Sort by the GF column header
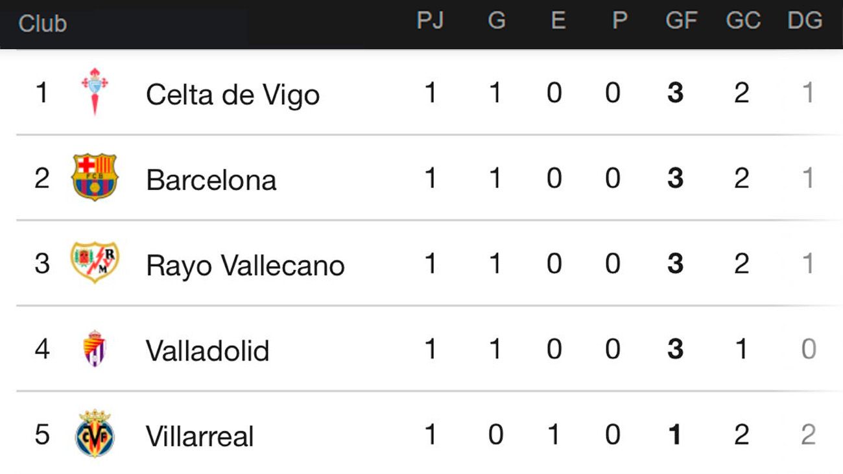The height and width of the screenshot is (474, 843). pos(681,21)
